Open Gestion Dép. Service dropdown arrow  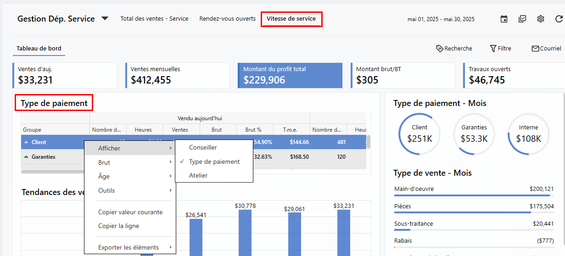point(105,19)
